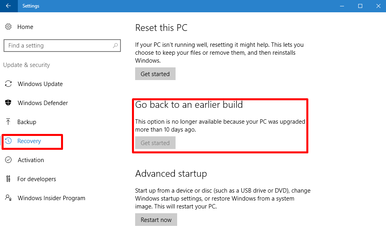Screen dimensions: 386x237
Task: Click the Windows Update refresh icon
Action: pos(8,84)
